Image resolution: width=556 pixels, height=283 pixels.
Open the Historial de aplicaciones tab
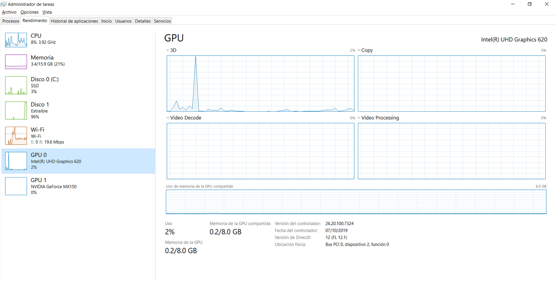pyautogui.click(x=74, y=21)
